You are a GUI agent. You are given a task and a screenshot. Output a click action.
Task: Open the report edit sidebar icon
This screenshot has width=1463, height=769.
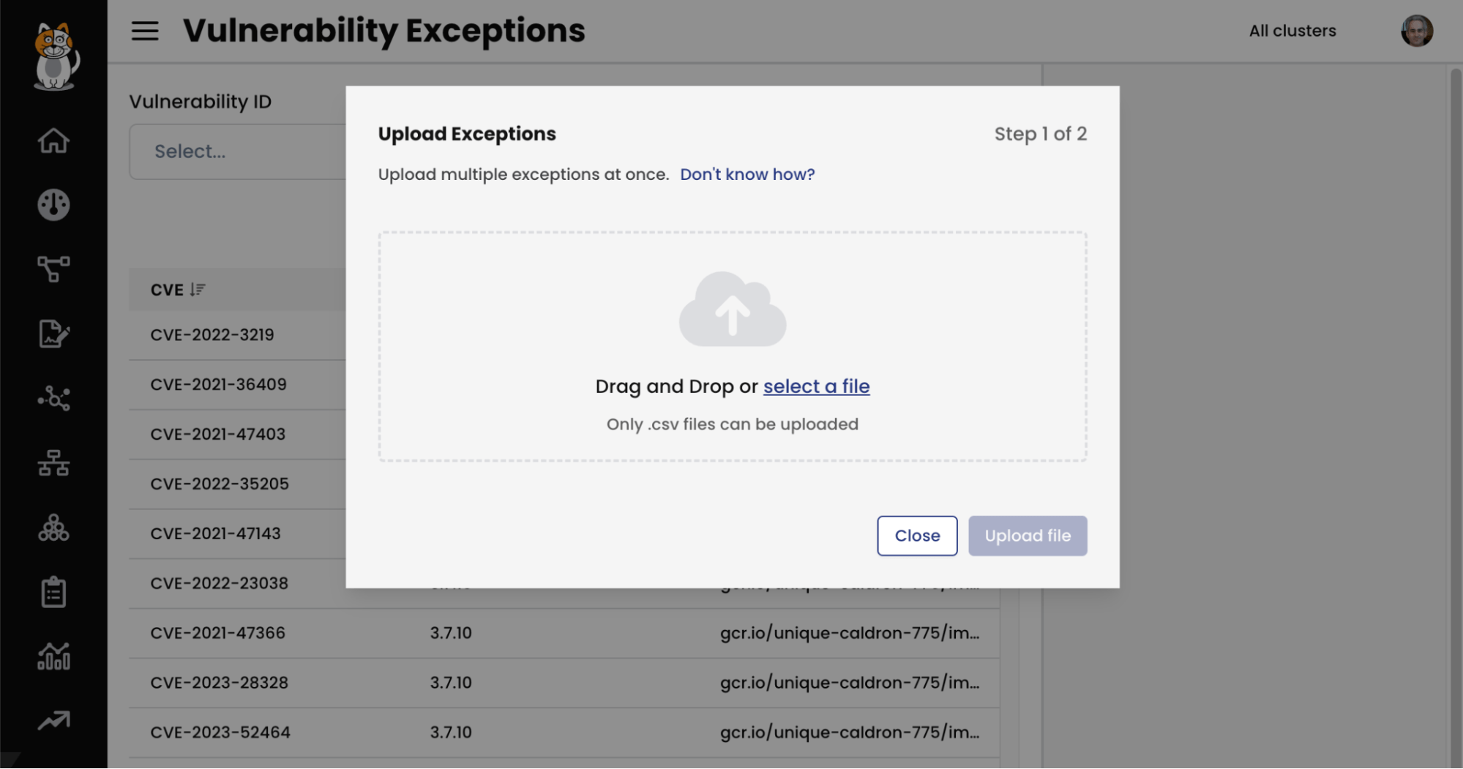point(53,334)
